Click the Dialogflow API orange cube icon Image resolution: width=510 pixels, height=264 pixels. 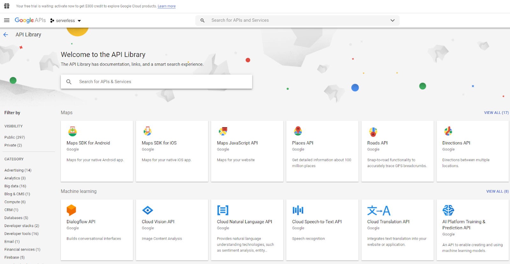tap(71, 210)
